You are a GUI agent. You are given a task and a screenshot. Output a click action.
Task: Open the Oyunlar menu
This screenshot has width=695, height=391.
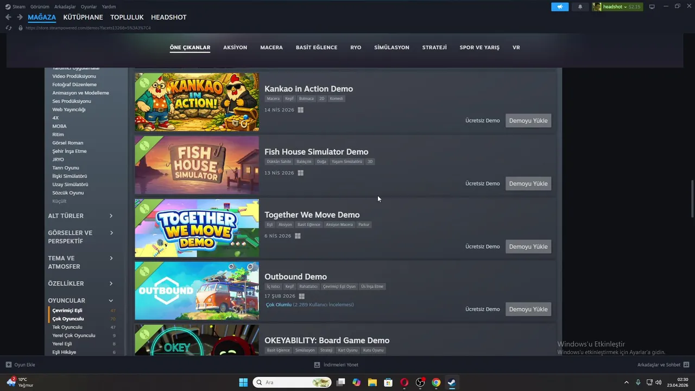pyautogui.click(x=89, y=7)
